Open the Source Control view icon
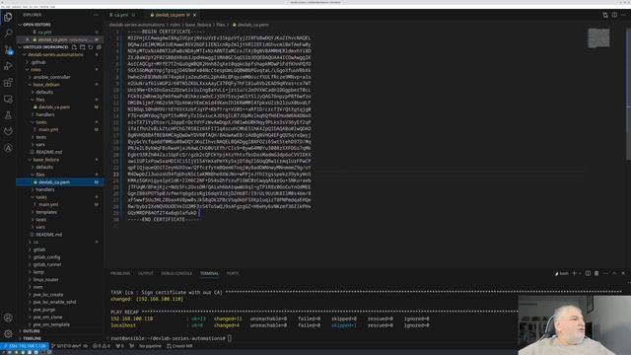The image size is (631, 355). pos(8,50)
